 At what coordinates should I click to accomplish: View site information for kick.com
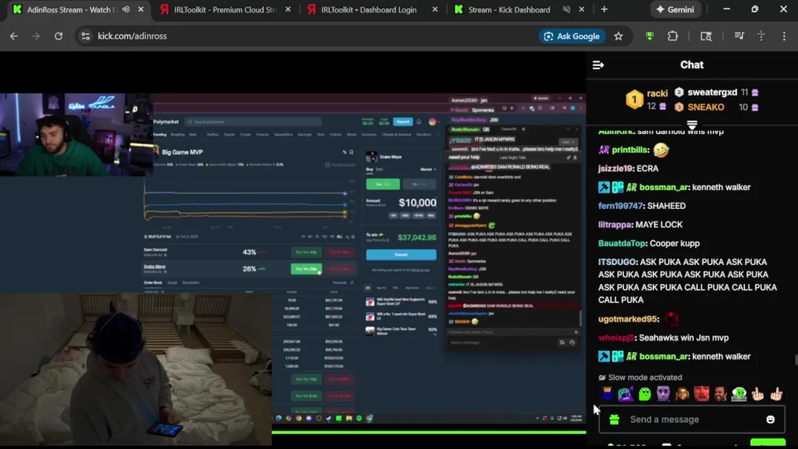click(x=85, y=36)
